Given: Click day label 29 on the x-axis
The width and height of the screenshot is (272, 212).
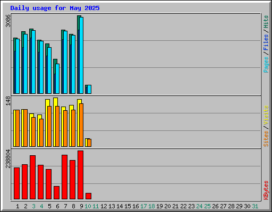Looking at the screenshot, I should click(239, 206).
